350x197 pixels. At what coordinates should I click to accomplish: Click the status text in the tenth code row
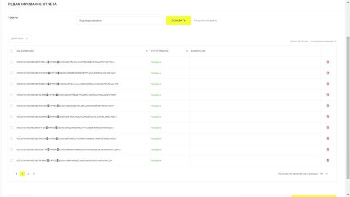tap(156, 160)
